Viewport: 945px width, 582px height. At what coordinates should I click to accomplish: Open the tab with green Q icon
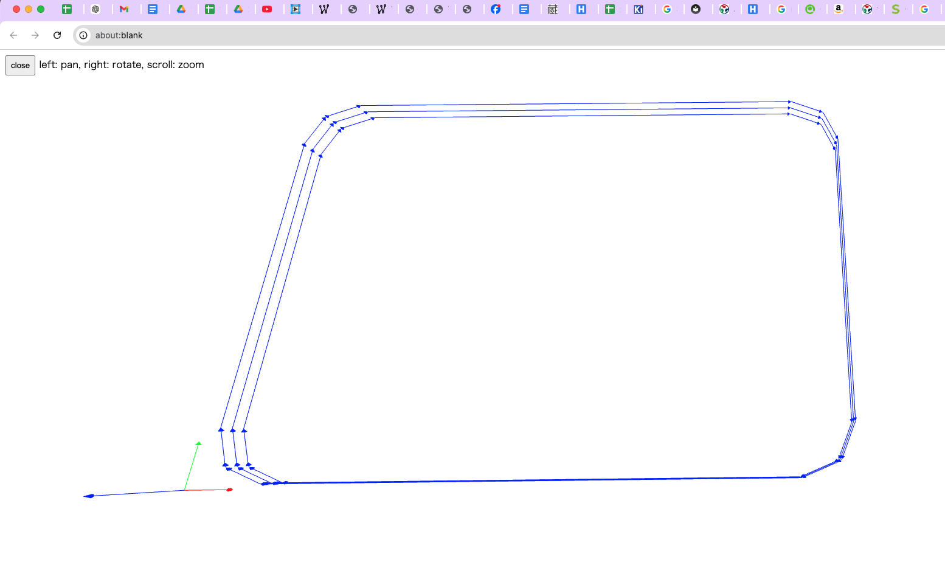[809, 9]
